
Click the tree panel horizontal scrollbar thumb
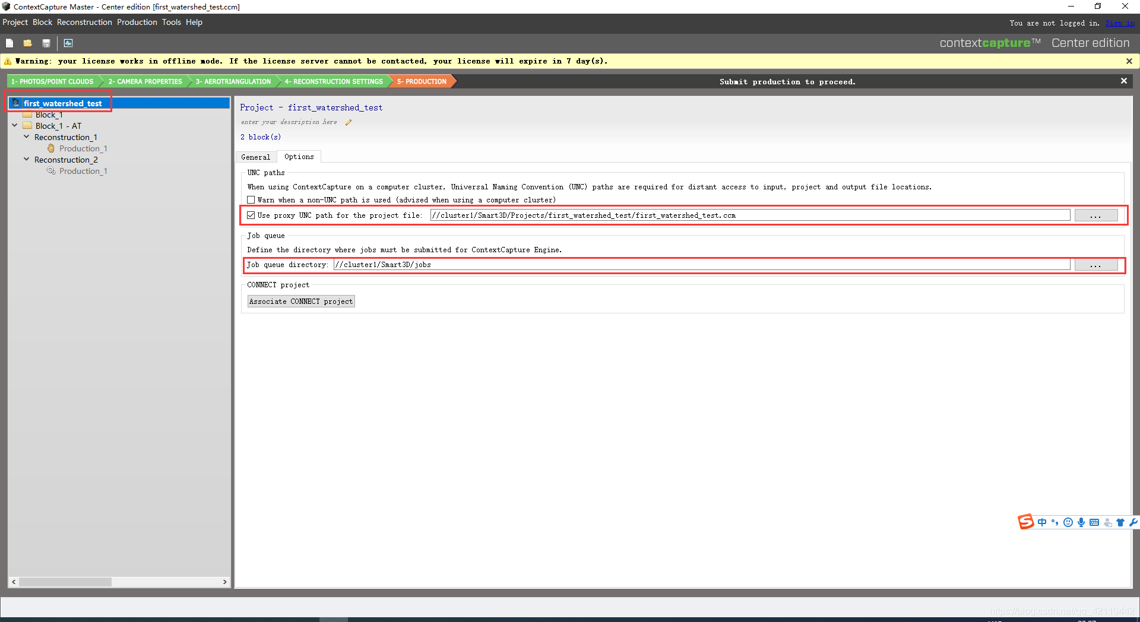[65, 582]
